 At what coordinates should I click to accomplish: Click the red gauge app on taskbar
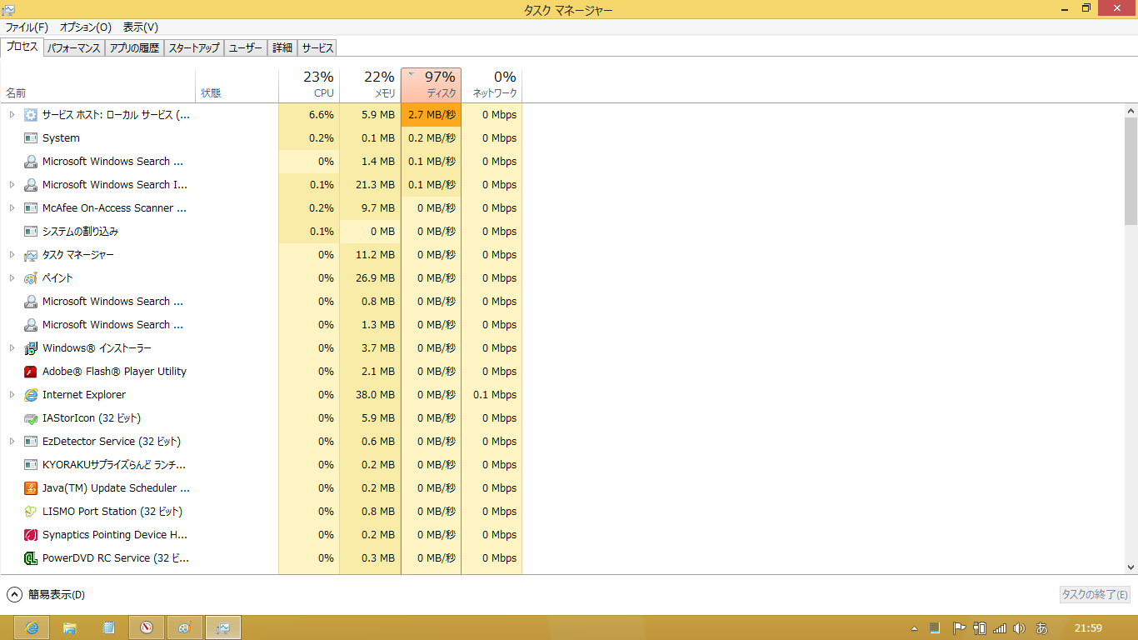coord(147,627)
